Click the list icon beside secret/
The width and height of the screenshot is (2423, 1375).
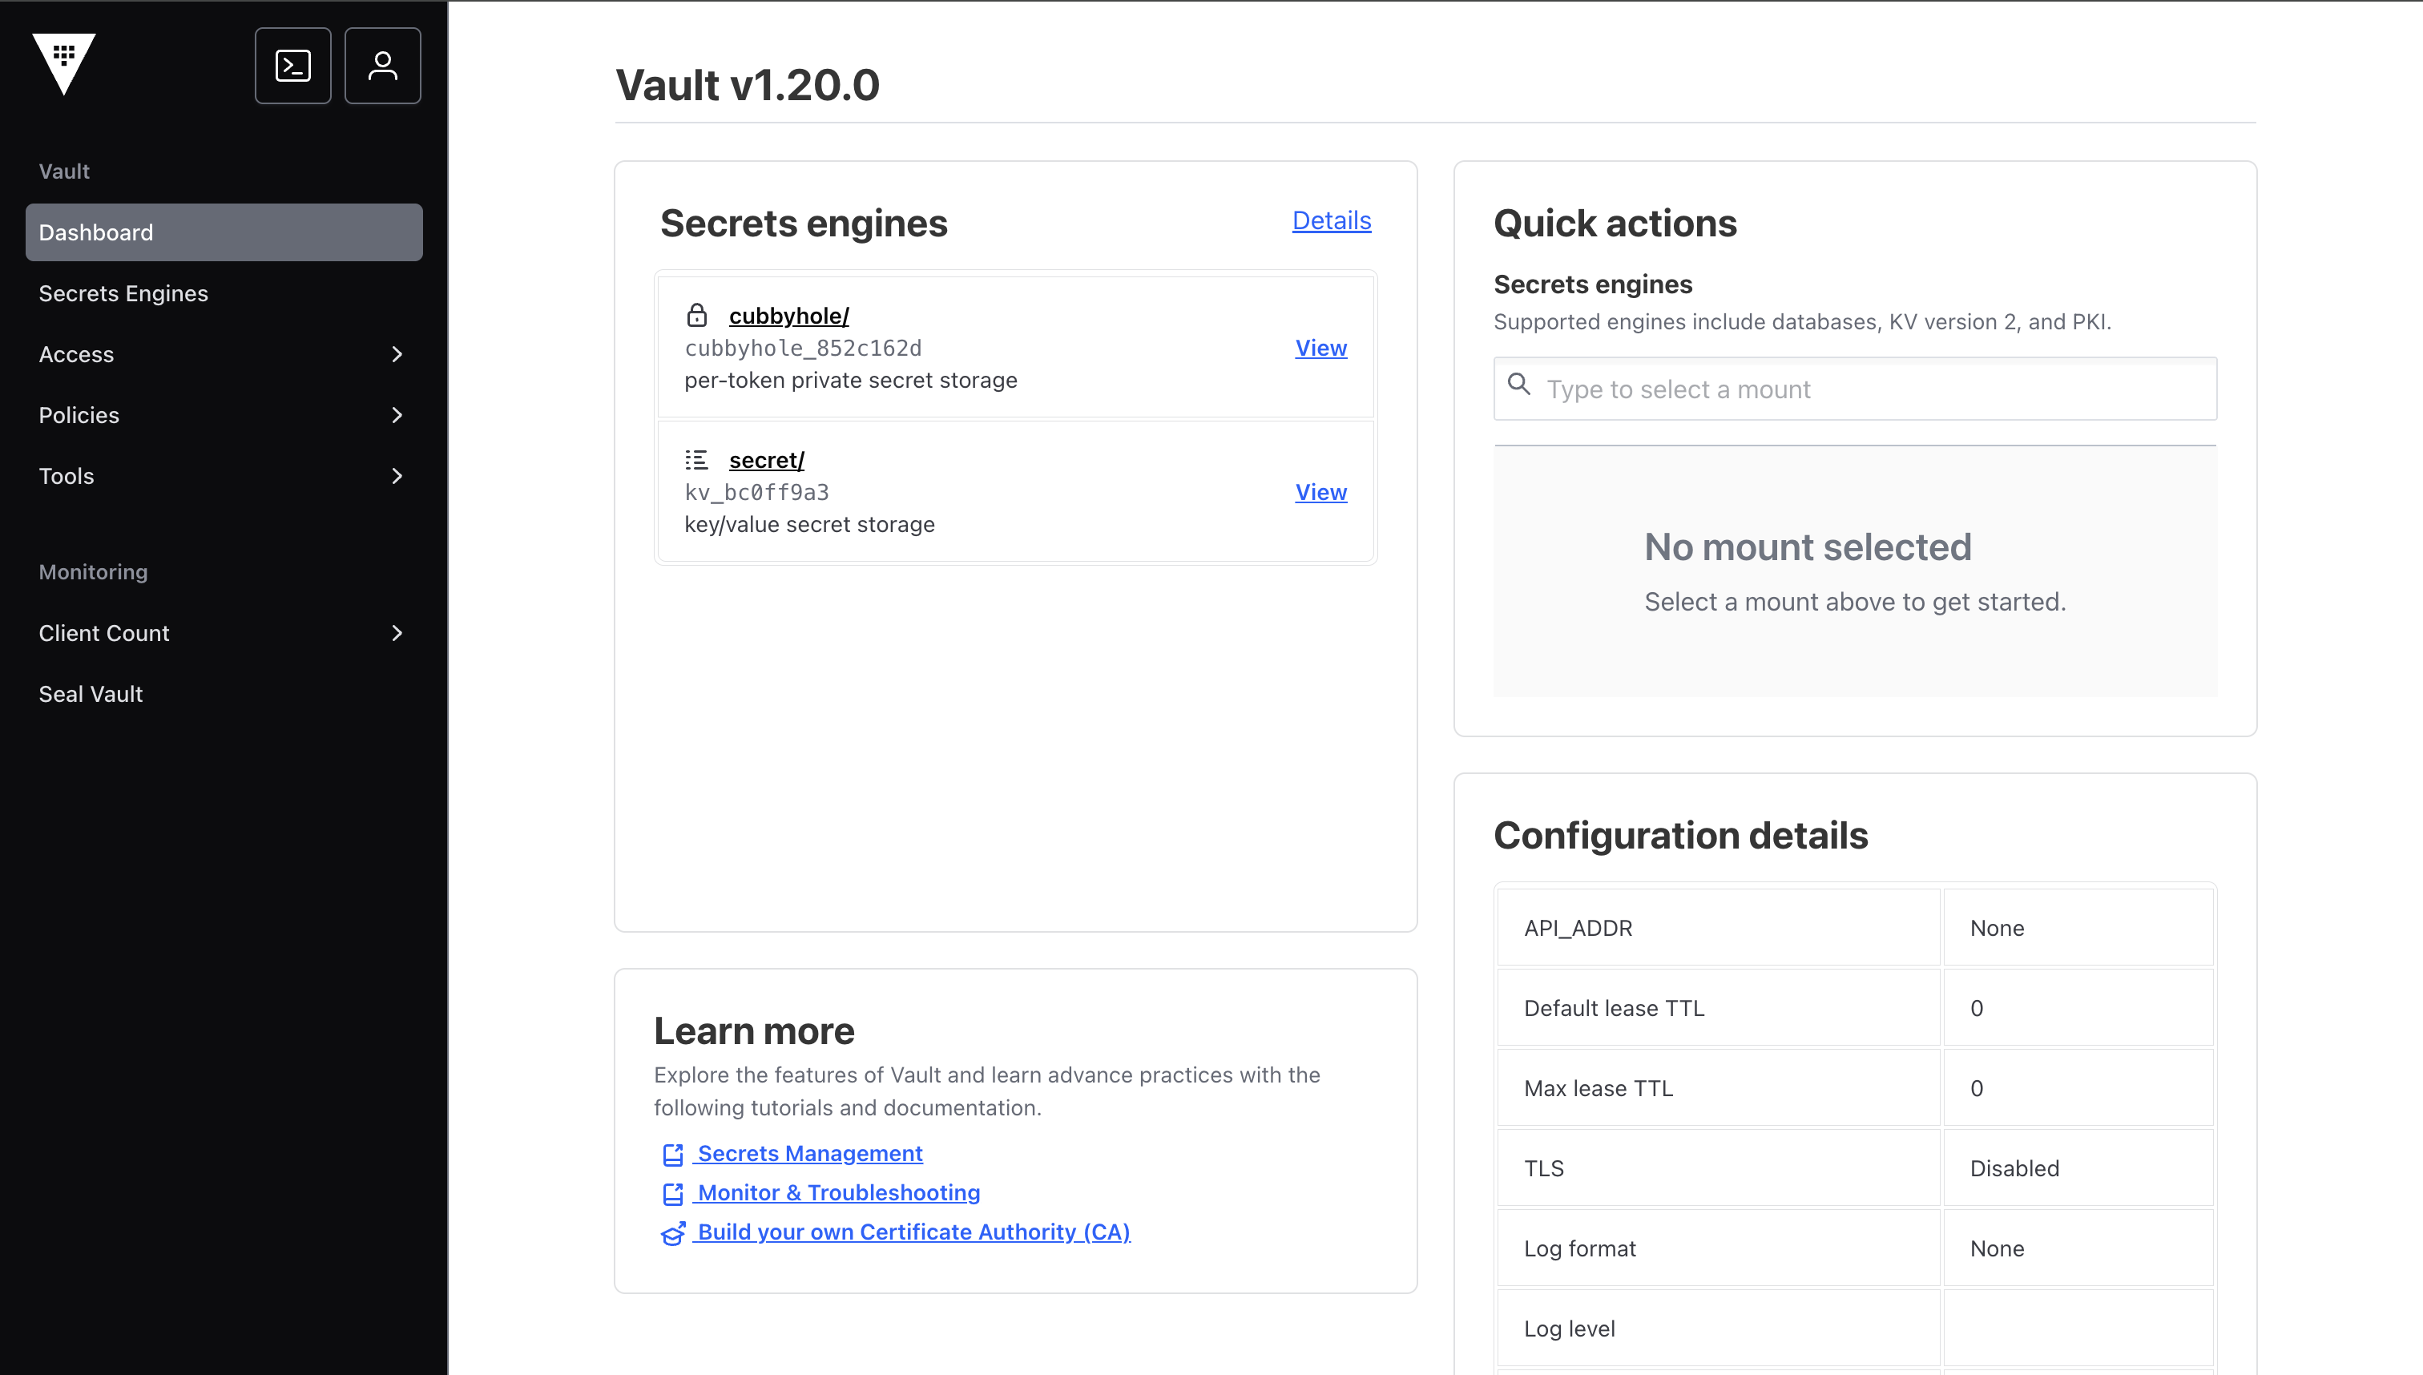[x=697, y=460]
